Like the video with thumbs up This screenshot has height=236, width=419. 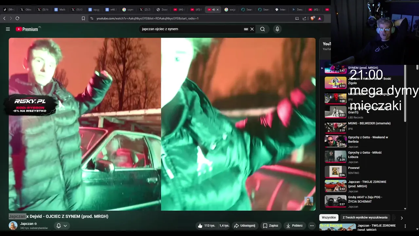[x=206, y=226]
